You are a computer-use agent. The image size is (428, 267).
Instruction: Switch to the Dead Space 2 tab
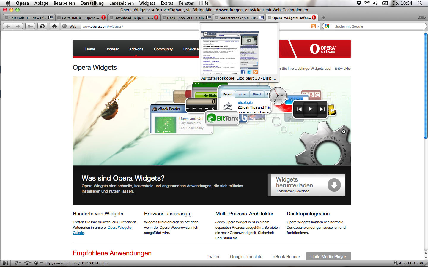(186, 18)
